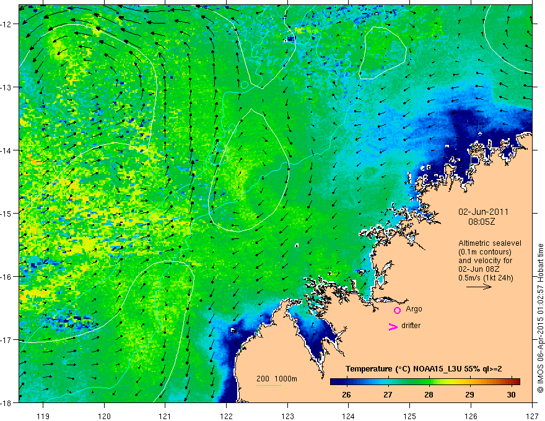
Task: Click the magenta Argo circle legend symbol
Action: [x=397, y=310]
